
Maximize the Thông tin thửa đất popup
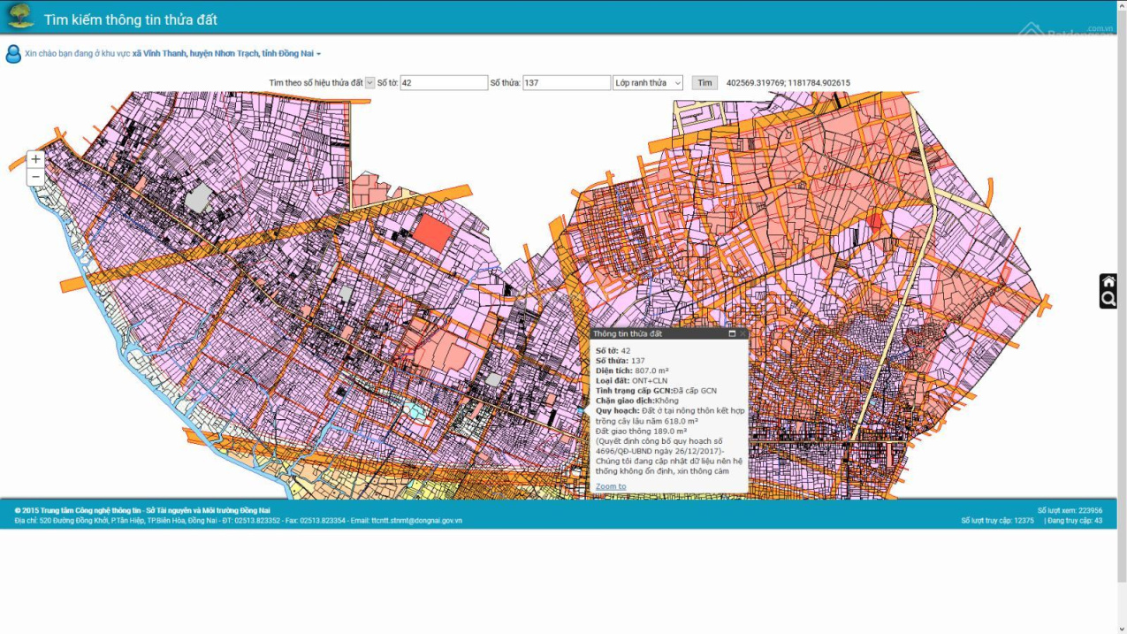coord(732,334)
